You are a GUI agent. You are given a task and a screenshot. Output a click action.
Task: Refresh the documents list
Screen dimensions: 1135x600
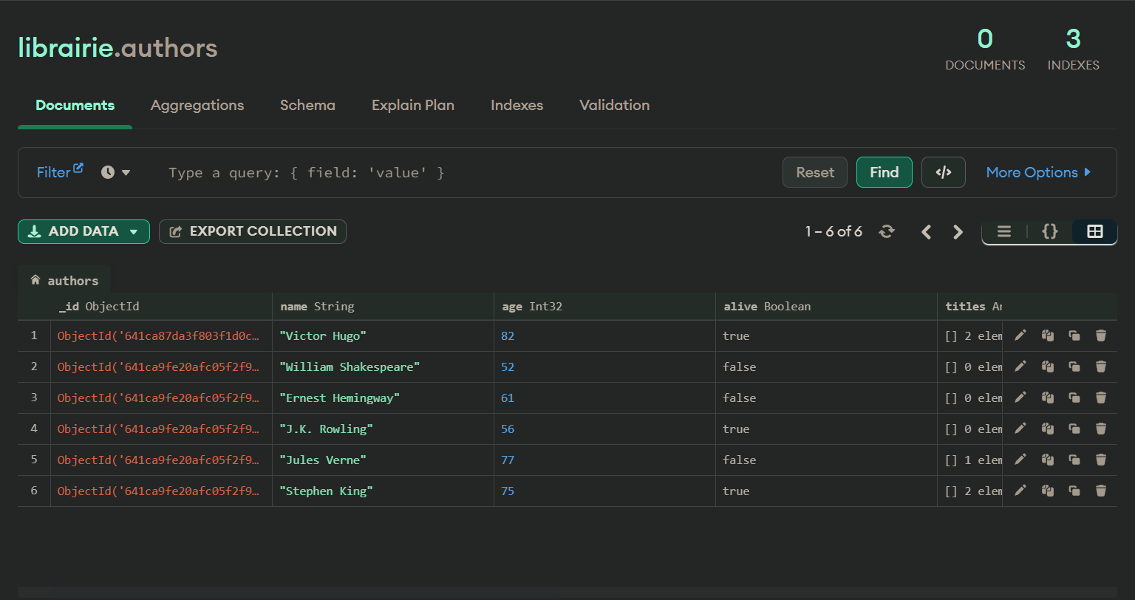(887, 231)
